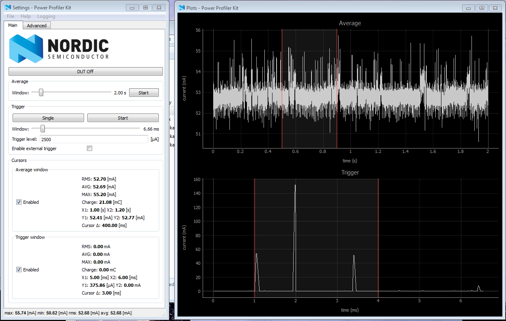Image resolution: width=506 pixels, height=321 pixels.
Task: Start the Trigger measurement
Action: (x=123, y=118)
